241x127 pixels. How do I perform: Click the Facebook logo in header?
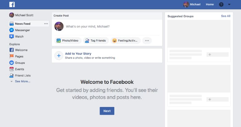tap(12, 4)
